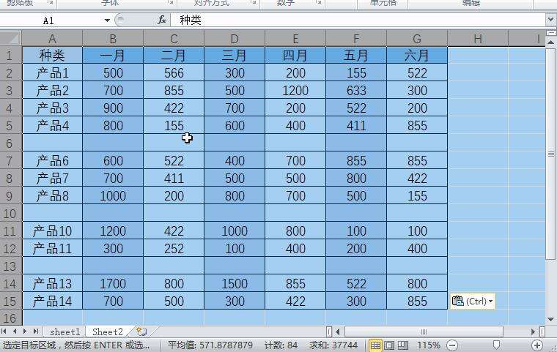Screen dimensions: 557x352
Task: Expand the formula bar with the chevron
Action: click(550, 20)
